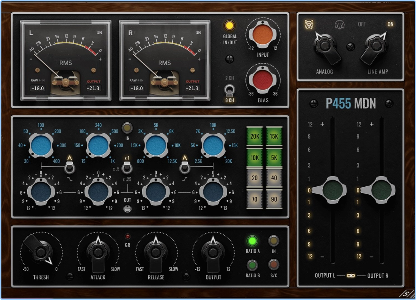The image size is (416, 300).
Task: Click the right VU meter OUTPUT value
Action: pos(192,88)
